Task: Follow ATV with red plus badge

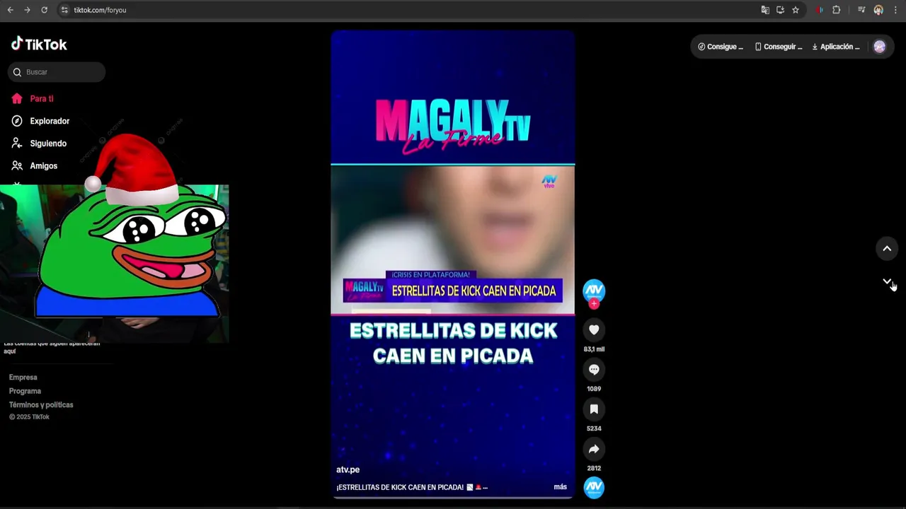Action: tap(594, 304)
